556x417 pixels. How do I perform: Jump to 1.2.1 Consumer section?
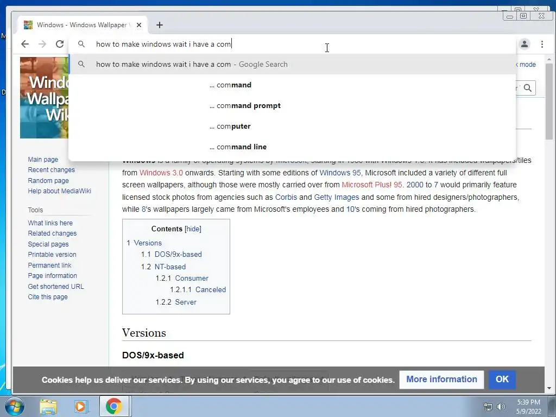182,279
